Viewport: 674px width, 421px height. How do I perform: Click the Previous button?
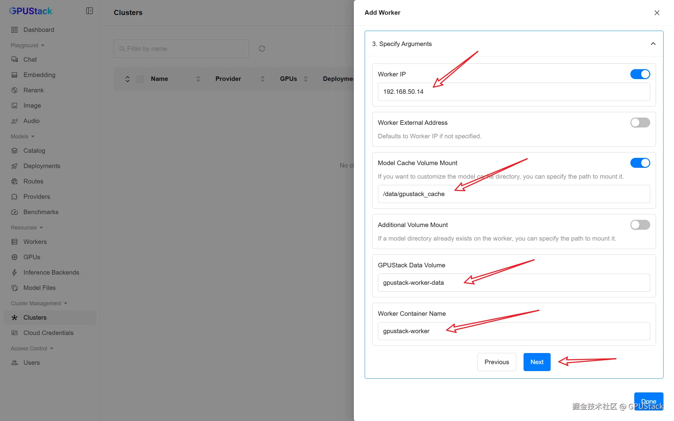[496, 362]
